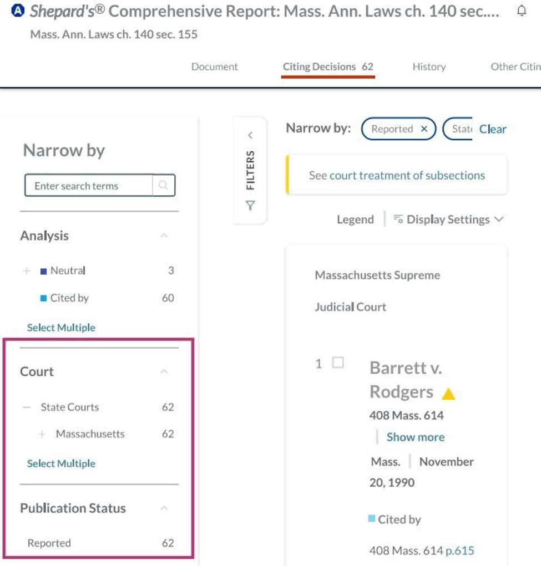This screenshot has height=566, width=541.
Task: Click the Neutral dark blue color square
Action: (x=43, y=271)
